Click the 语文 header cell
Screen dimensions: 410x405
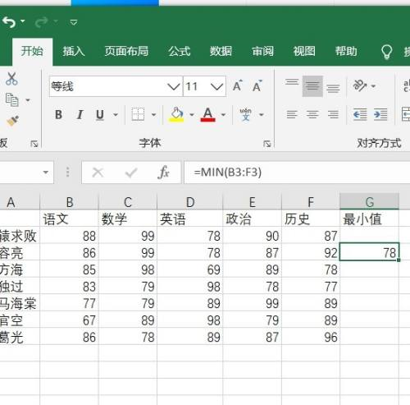(70, 219)
